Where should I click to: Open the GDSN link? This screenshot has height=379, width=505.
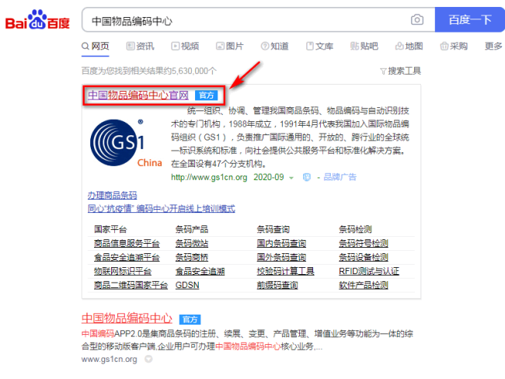coord(187,285)
